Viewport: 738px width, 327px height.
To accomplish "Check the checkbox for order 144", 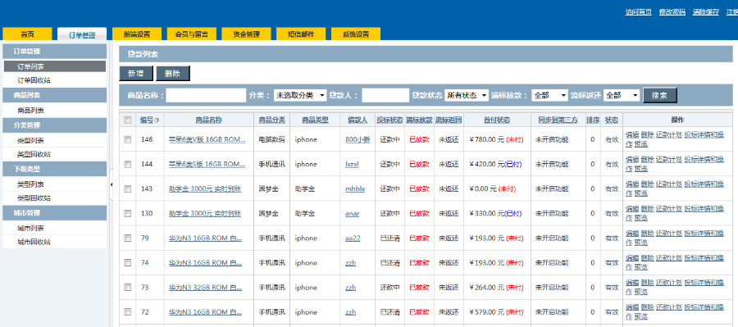I will coord(128,164).
